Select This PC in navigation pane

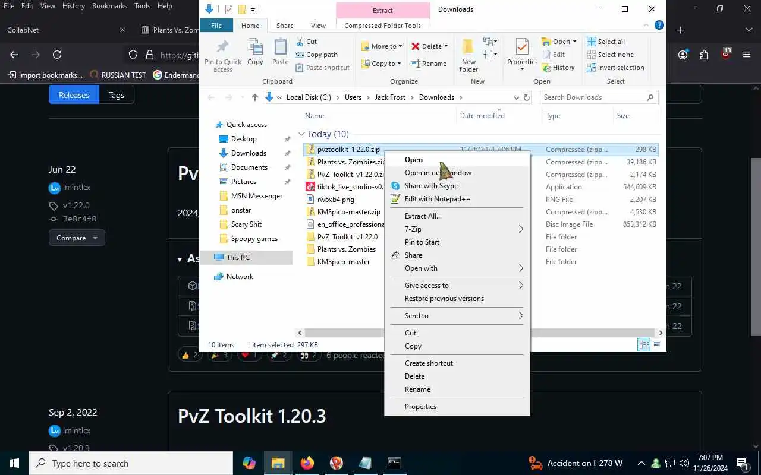point(238,258)
